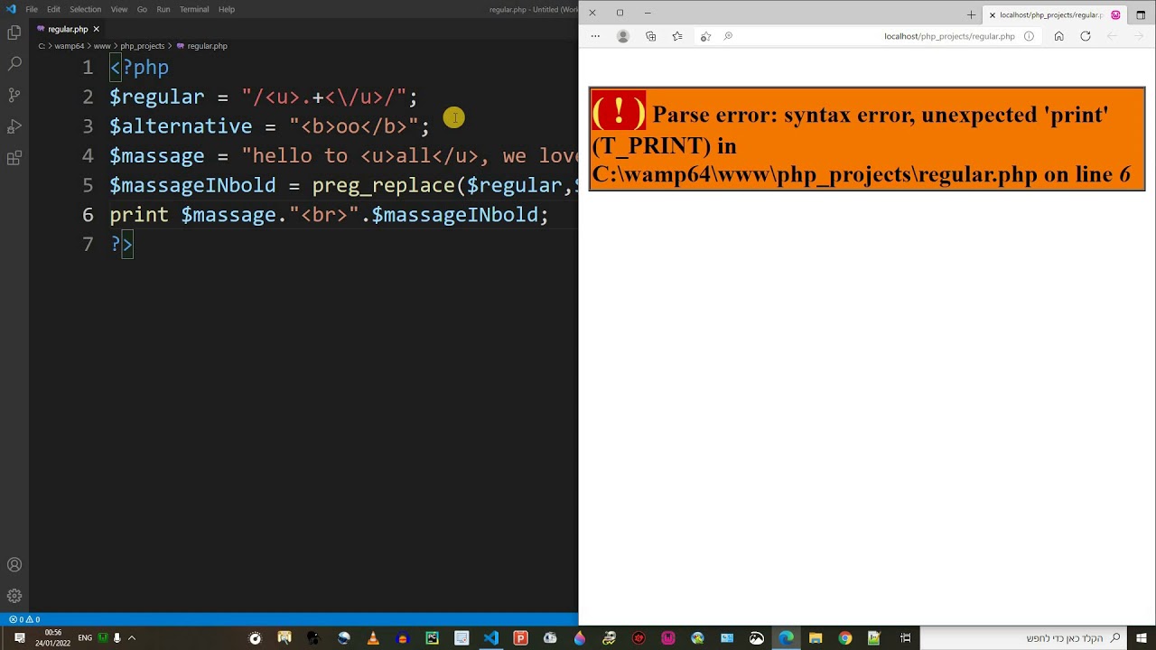Open the Run and Debug view

(14, 126)
